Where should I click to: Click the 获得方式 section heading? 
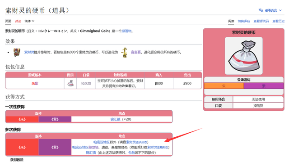tap(15, 97)
